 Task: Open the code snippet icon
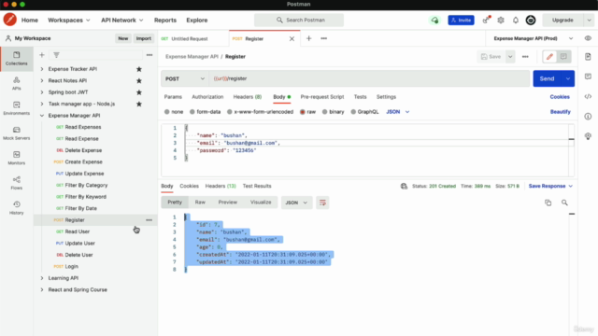point(588,97)
